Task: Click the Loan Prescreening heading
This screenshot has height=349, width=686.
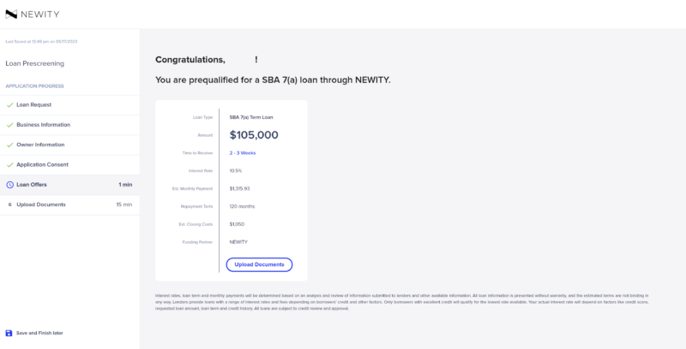Action: coord(34,63)
